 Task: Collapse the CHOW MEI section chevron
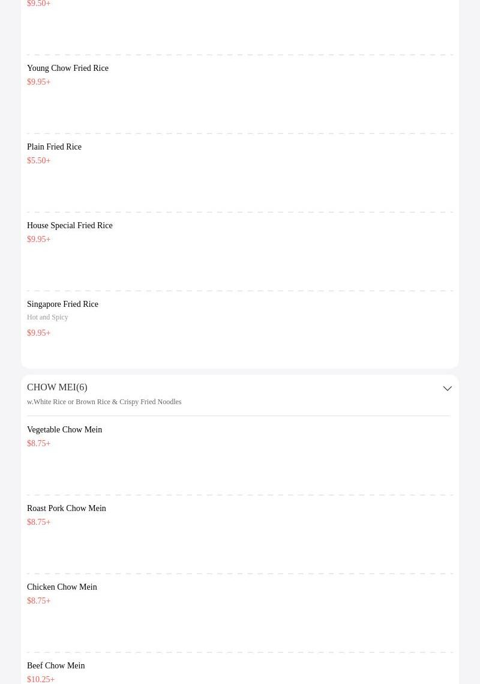[448, 388]
